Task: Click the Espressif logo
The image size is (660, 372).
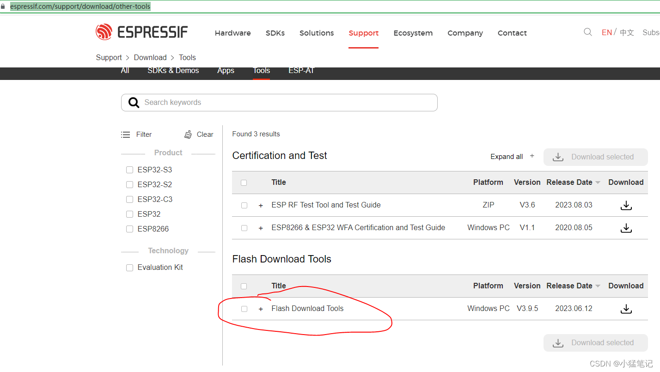Action: click(x=141, y=32)
